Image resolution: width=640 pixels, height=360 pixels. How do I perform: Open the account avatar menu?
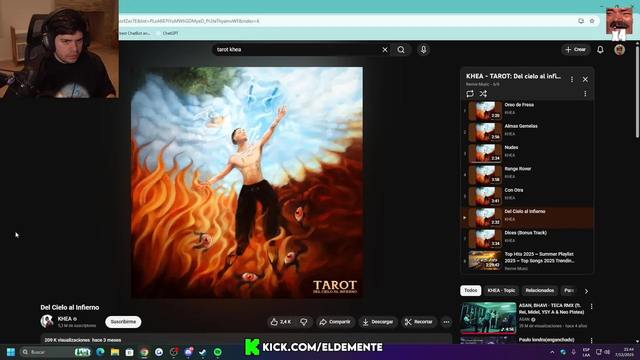pos(619,49)
